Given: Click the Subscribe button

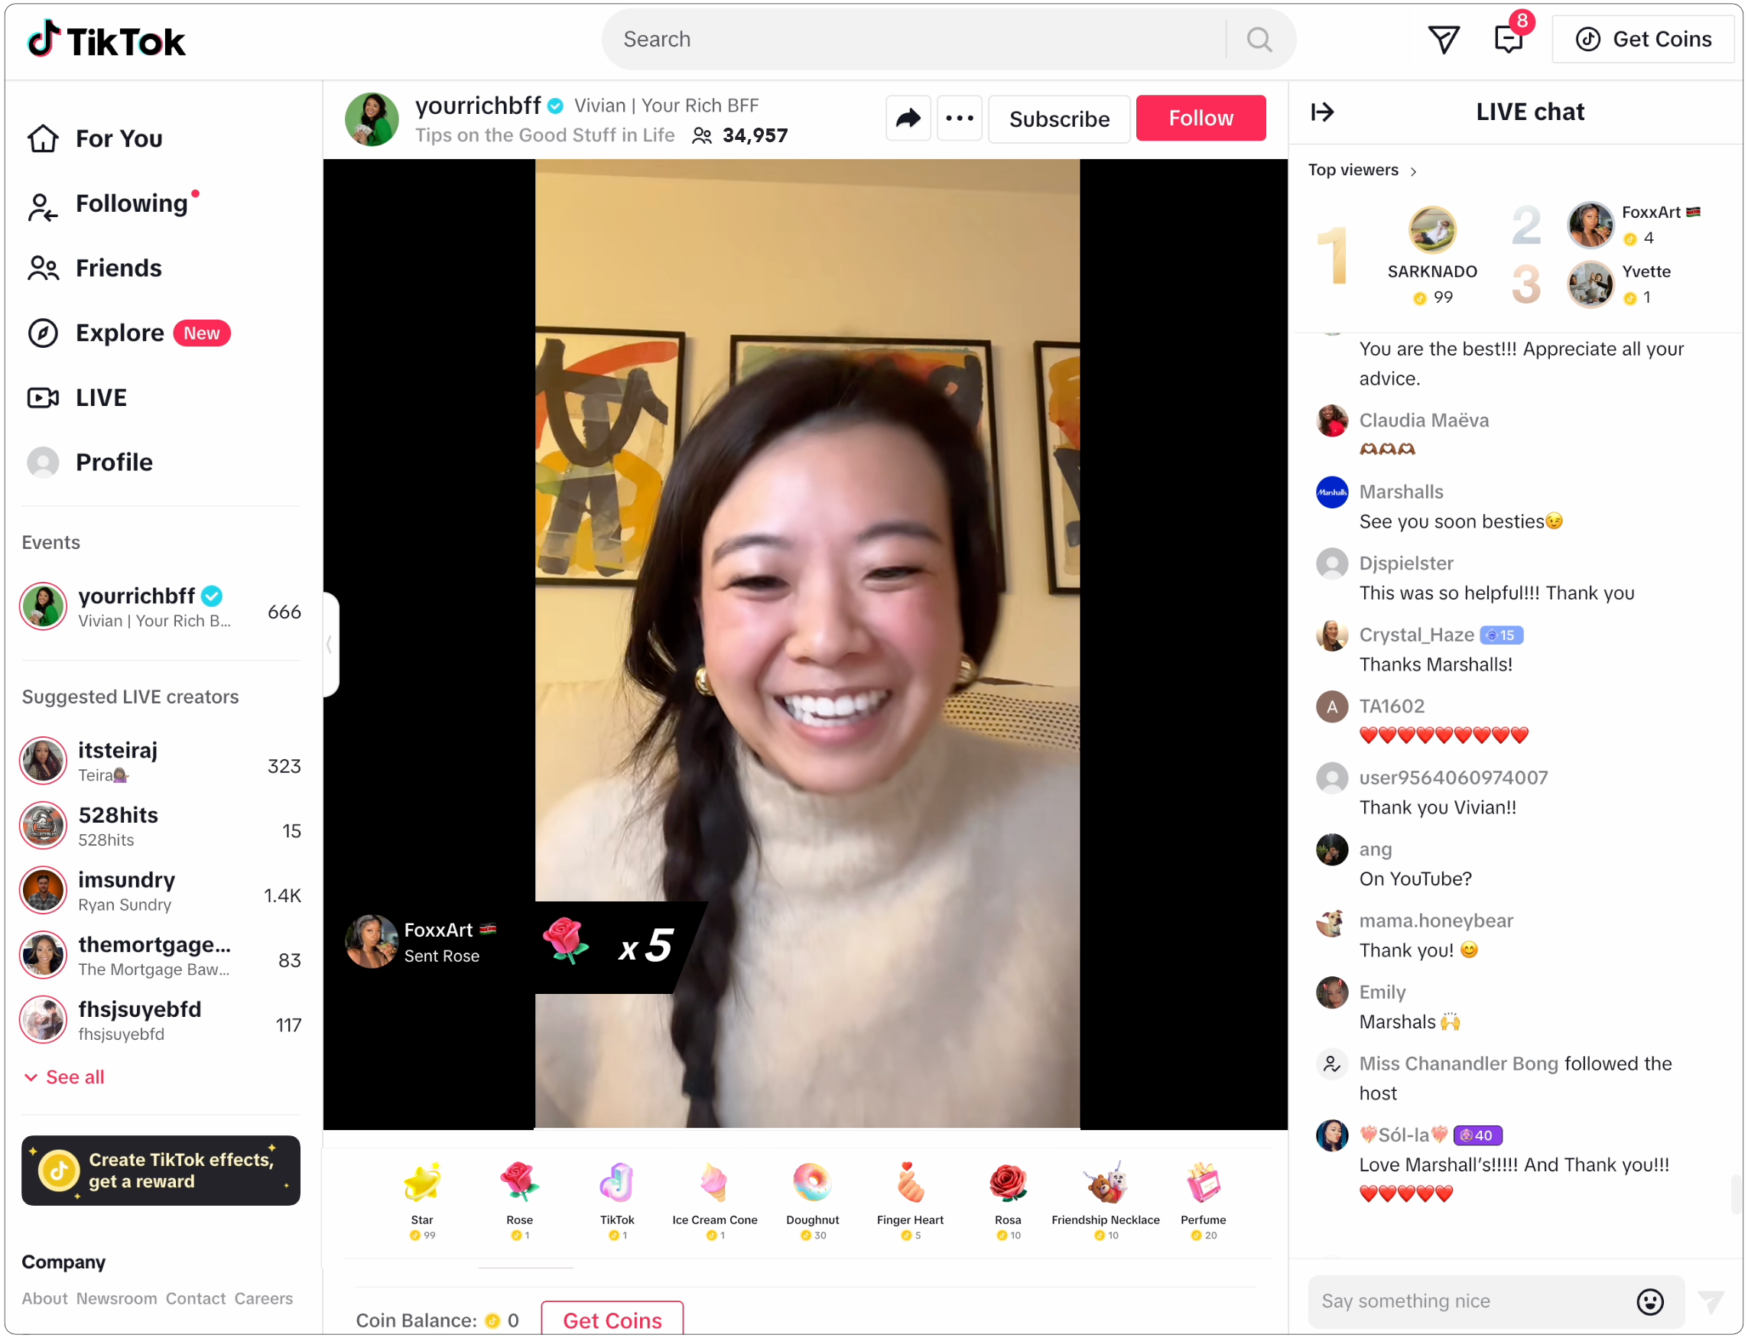Looking at the screenshot, I should coord(1058,119).
